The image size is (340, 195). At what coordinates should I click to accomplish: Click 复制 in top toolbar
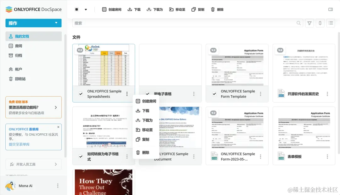198,9
